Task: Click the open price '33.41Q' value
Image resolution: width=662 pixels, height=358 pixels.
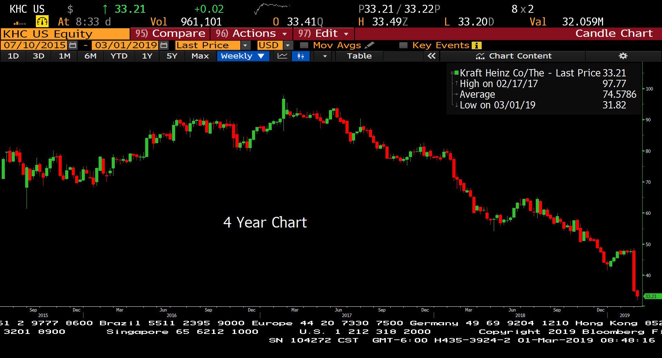Action: (x=305, y=22)
